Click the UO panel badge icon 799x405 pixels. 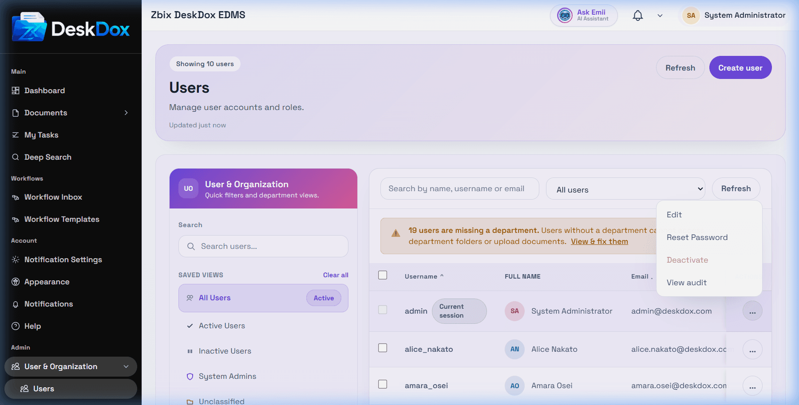[x=189, y=189]
